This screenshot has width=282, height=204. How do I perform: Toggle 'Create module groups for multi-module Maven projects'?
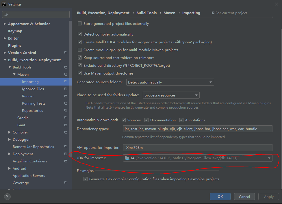point(79,49)
